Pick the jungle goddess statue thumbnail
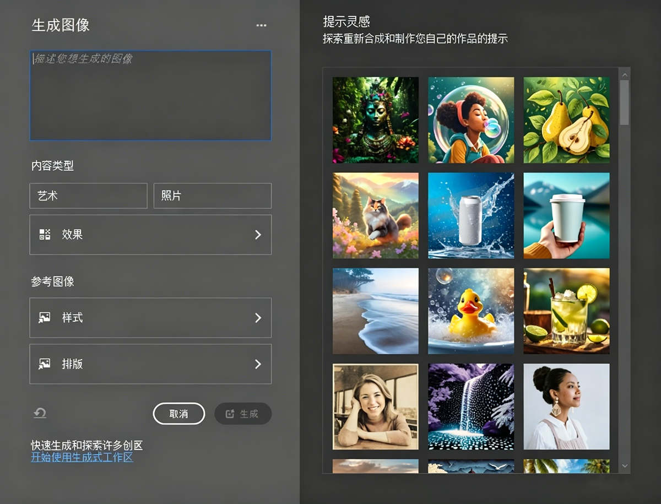 tap(376, 120)
